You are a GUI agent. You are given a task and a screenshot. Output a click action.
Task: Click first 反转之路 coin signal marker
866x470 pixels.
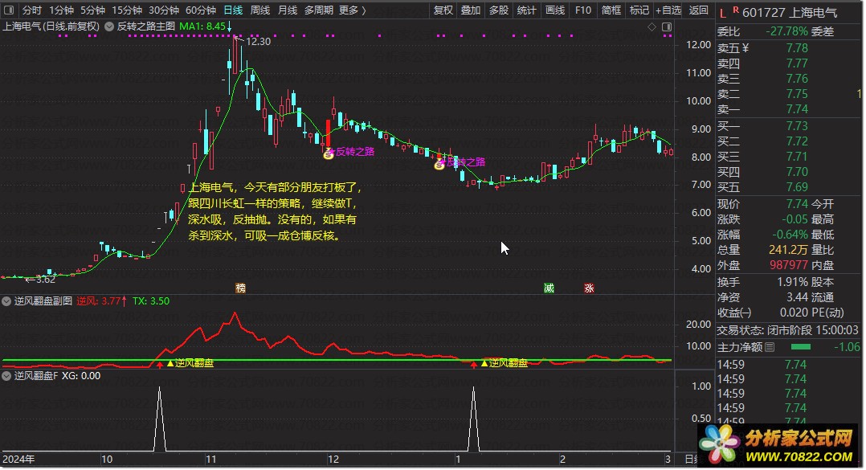click(x=328, y=154)
